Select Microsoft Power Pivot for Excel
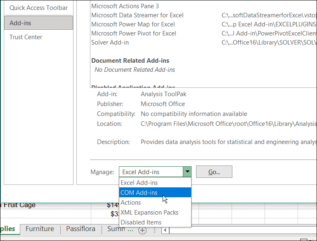317x241 pixels. point(134,33)
